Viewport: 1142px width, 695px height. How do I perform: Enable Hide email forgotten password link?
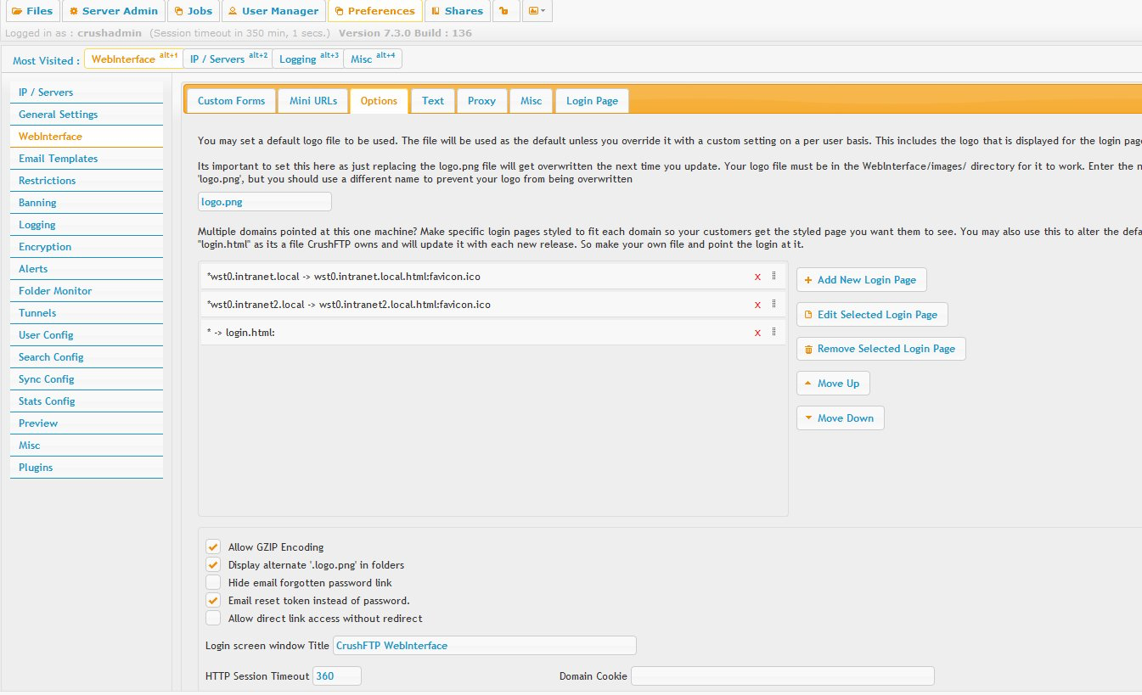click(213, 583)
